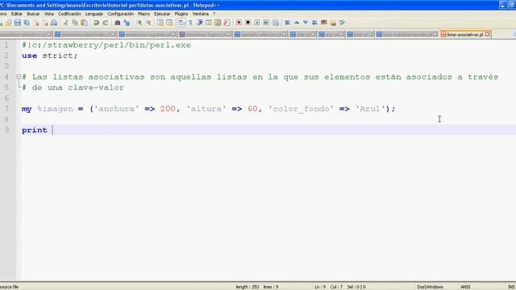Viewport: 516px width, 290px height.
Task: Toggle show all characters pilcrow icon
Action: point(190,23)
